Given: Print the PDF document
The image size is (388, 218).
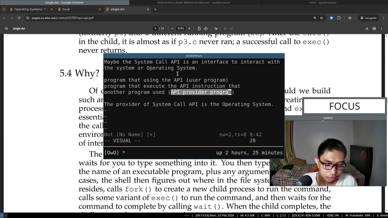Looking at the screenshot, I should tap(374, 28).
